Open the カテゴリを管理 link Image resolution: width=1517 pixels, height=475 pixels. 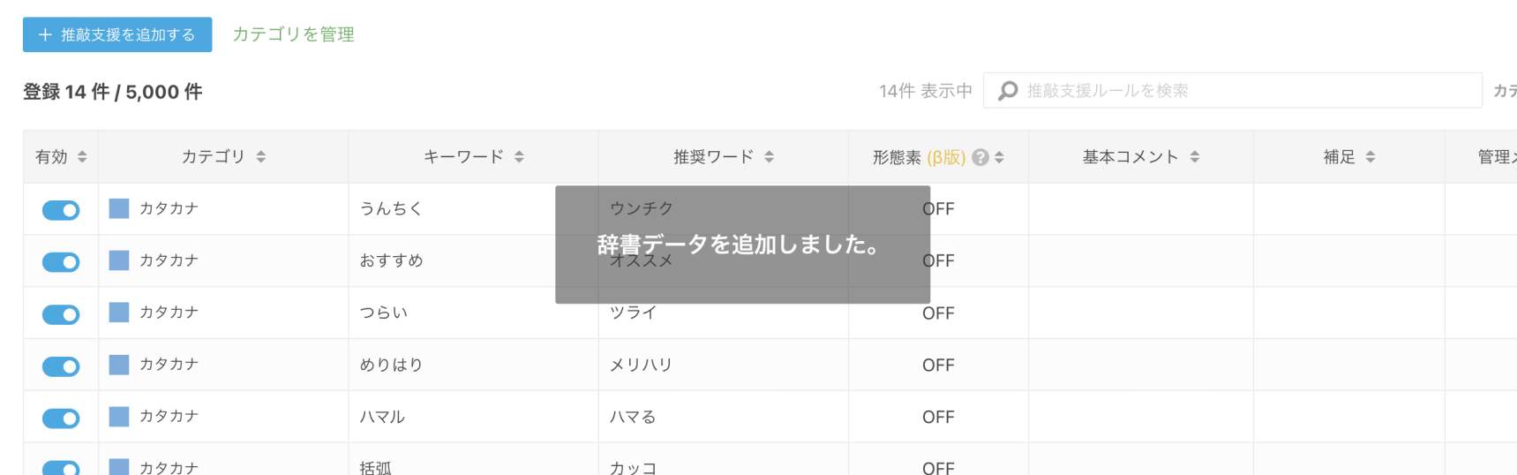pyautogui.click(x=293, y=34)
